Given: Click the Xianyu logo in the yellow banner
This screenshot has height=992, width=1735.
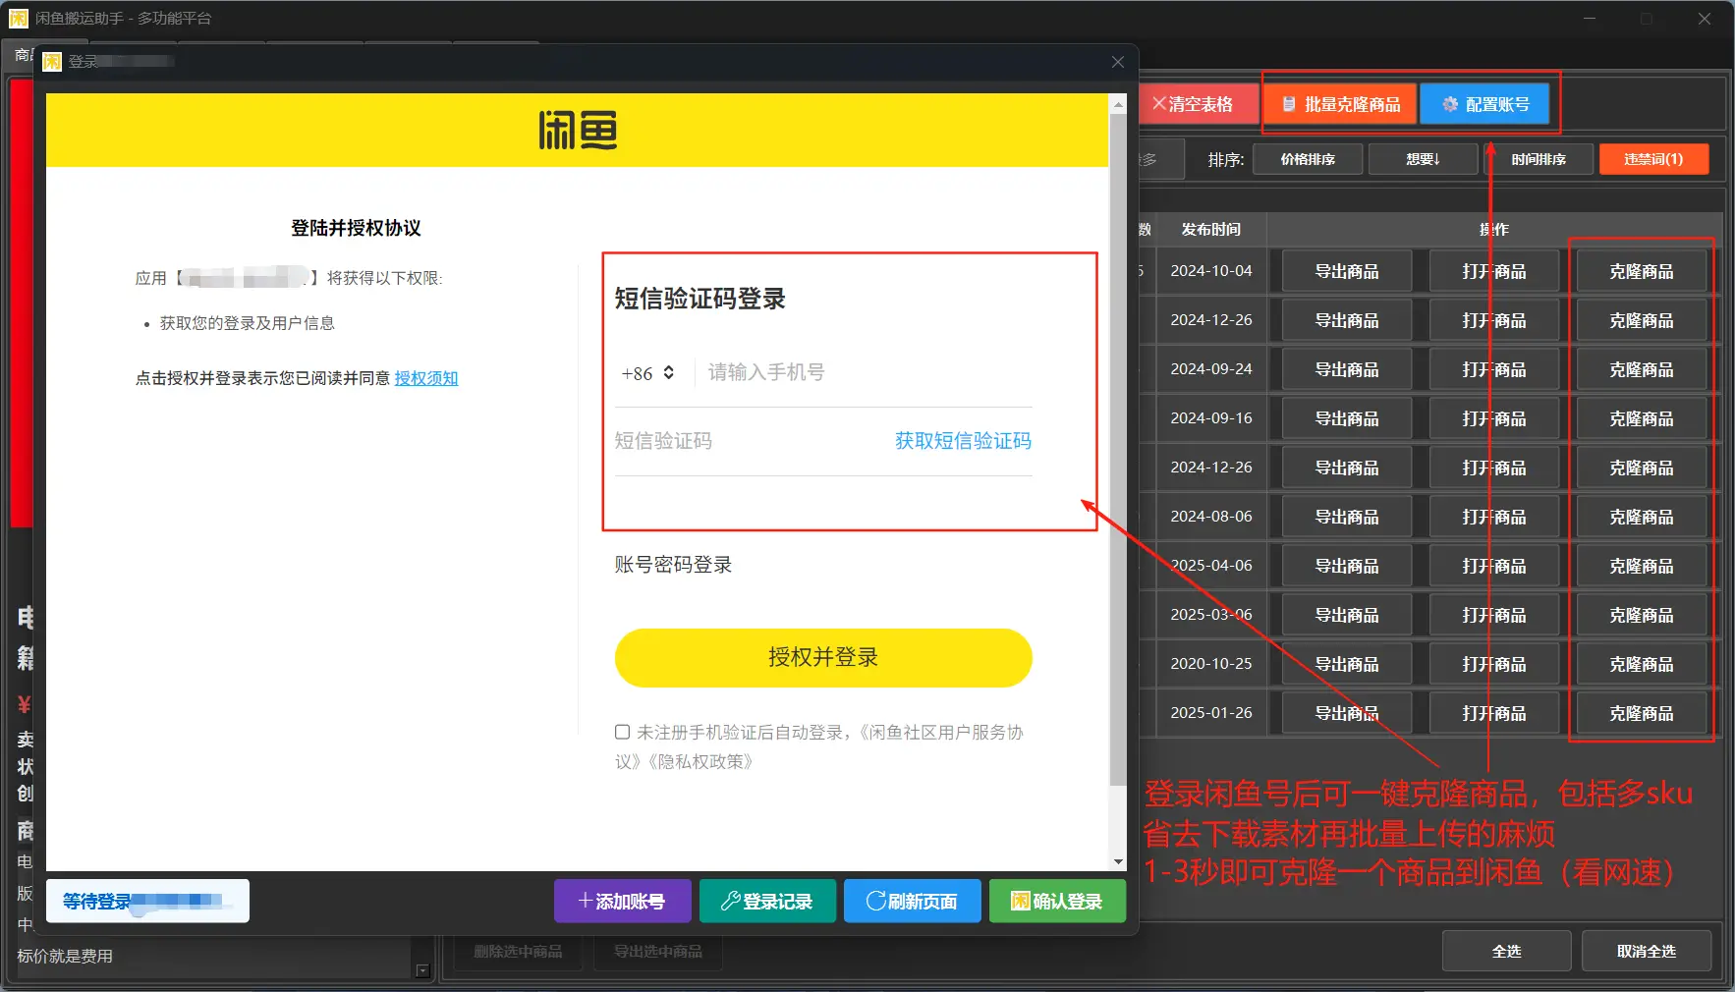Looking at the screenshot, I should 578,130.
